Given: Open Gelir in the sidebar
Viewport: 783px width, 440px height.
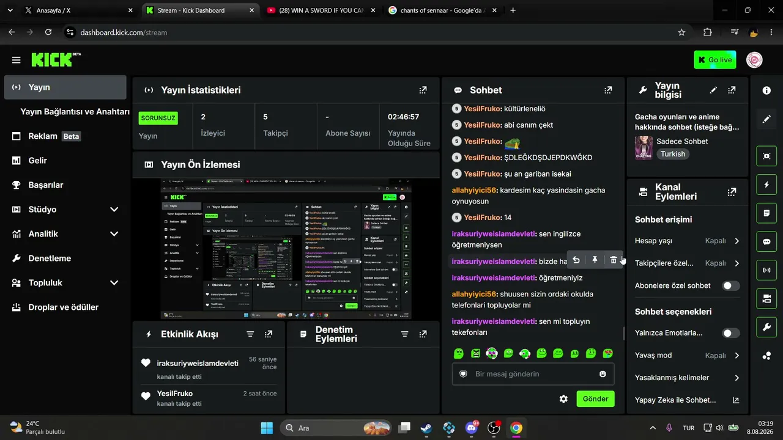Looking at the screenshot, I should point(65,161).
